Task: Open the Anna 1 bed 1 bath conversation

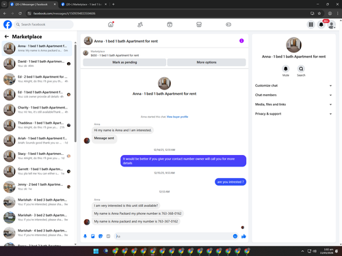Action: pos(37,48)
